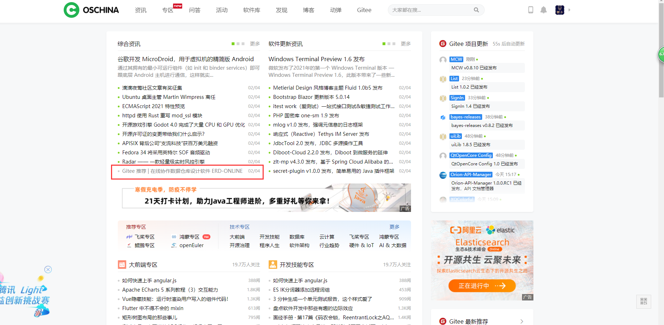664x325 pixels.
Task: Open the 软件库 menu item
Action: tap(252, 10)
